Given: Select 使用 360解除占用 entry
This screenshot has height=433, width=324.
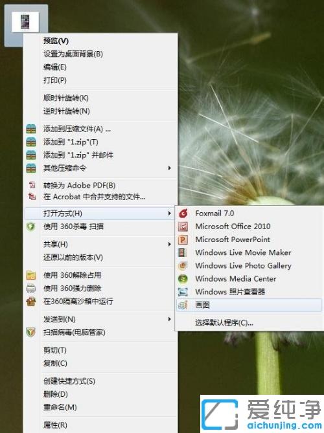Looking at the screenshot, I should [72, 275].
